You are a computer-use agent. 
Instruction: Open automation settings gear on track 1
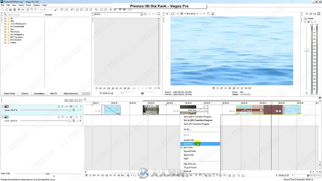coord(71,106)
